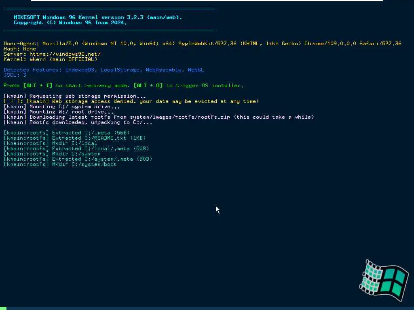Screen dimensions: 414x310
Task: Click the User-Agent line
Action: [x=203, y=44]
